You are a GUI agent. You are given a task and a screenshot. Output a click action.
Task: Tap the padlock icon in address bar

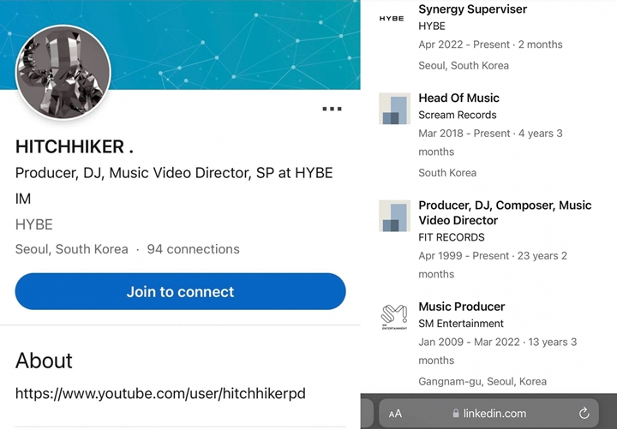456,414
